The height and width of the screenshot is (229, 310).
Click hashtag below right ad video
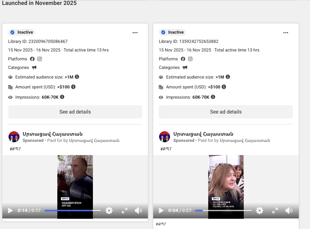click(x=161, y=224)
